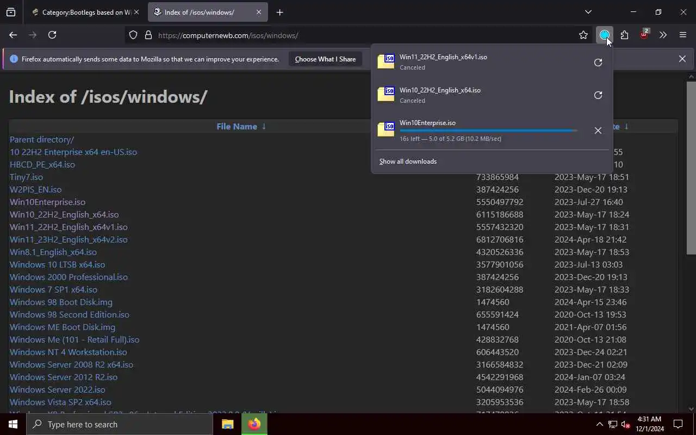This screenshot has height=435, width=696.
Task: Dismiss the Mozilla data notification bar
Action: (x=682, y=59)
